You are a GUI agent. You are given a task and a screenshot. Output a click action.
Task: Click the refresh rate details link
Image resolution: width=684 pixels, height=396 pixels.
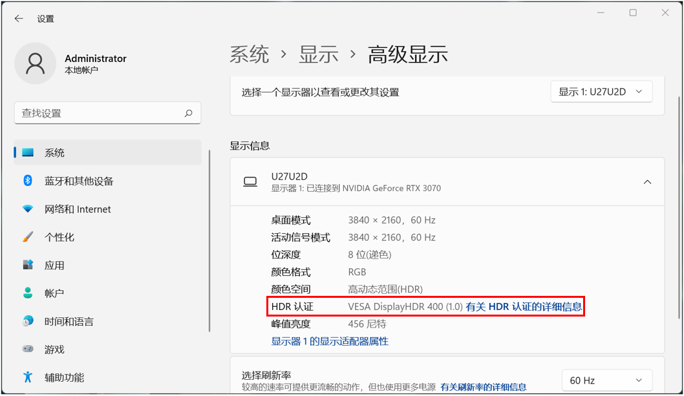coord(483,387)
